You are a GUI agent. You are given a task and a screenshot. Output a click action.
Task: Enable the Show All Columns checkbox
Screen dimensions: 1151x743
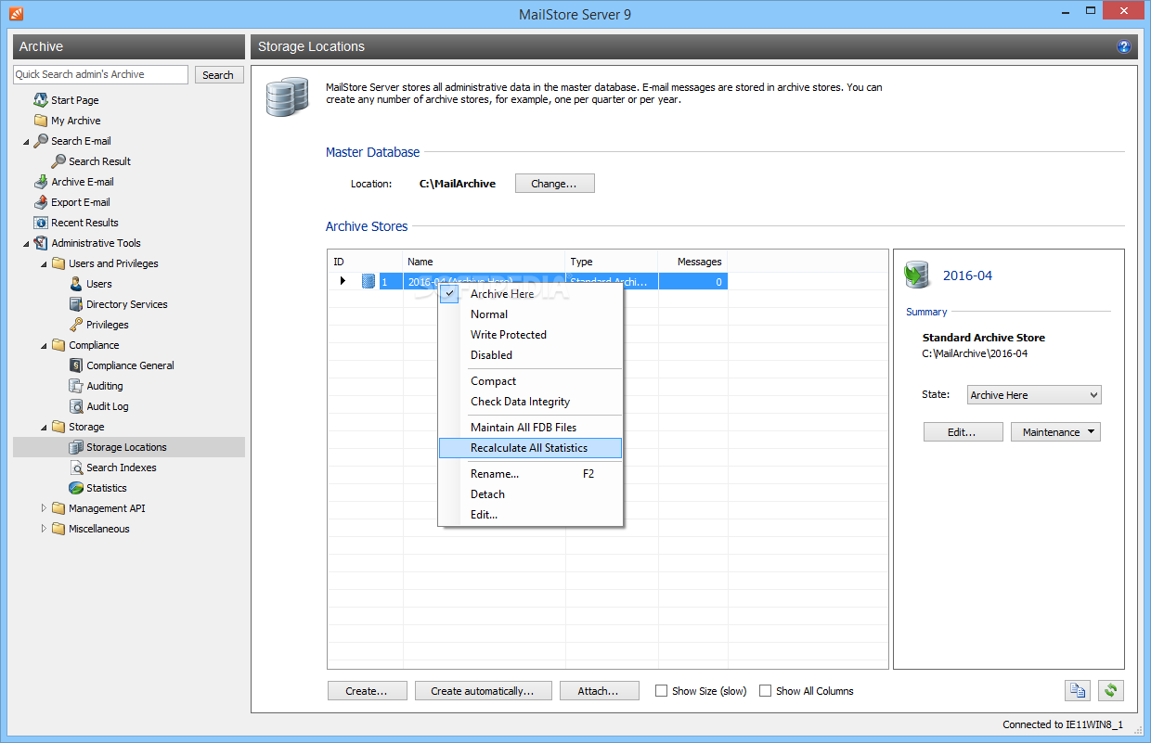coord(765,691)
